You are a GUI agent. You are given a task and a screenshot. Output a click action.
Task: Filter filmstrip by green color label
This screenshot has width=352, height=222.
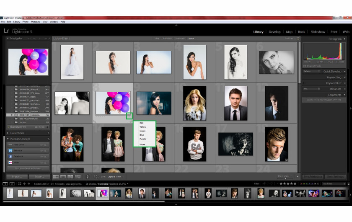[307, 184]
